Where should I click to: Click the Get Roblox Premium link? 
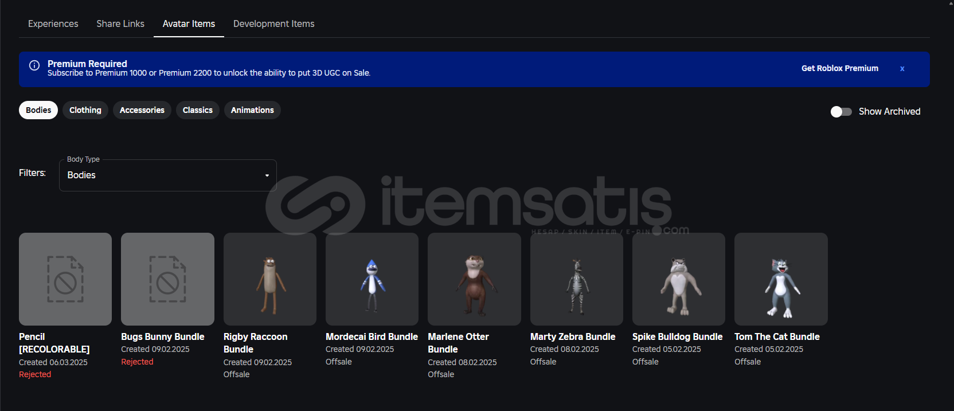pos(839,68)
